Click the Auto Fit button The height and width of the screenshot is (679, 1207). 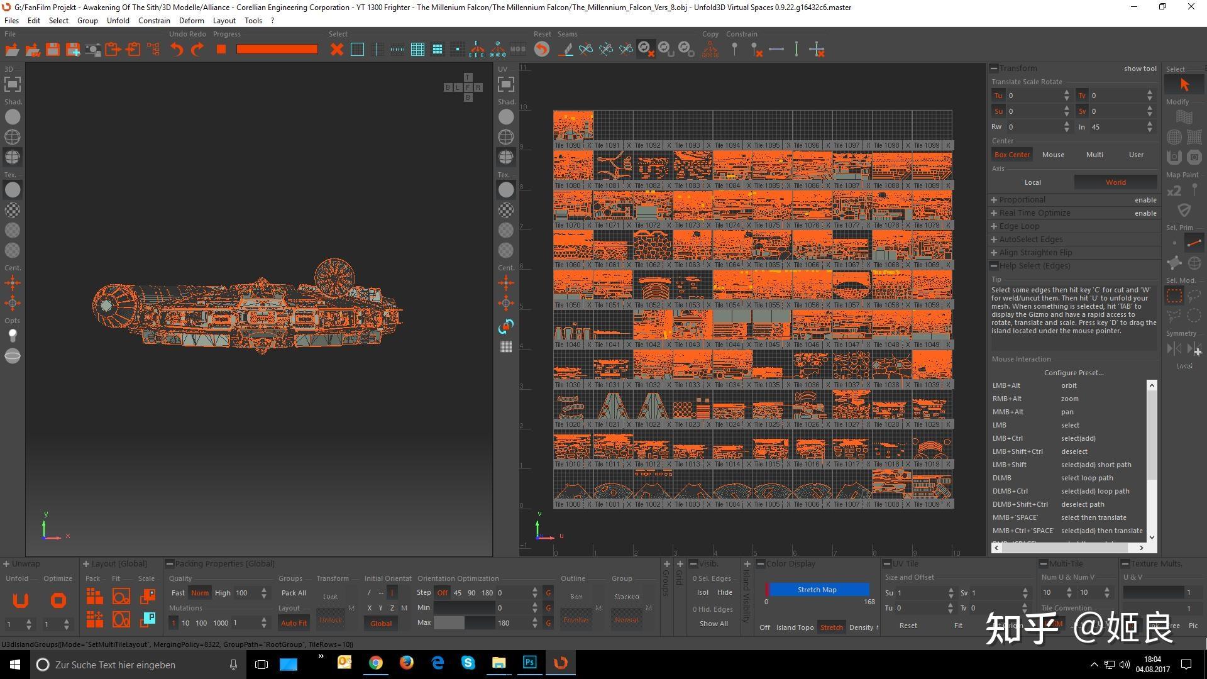[x=294, y=623]
